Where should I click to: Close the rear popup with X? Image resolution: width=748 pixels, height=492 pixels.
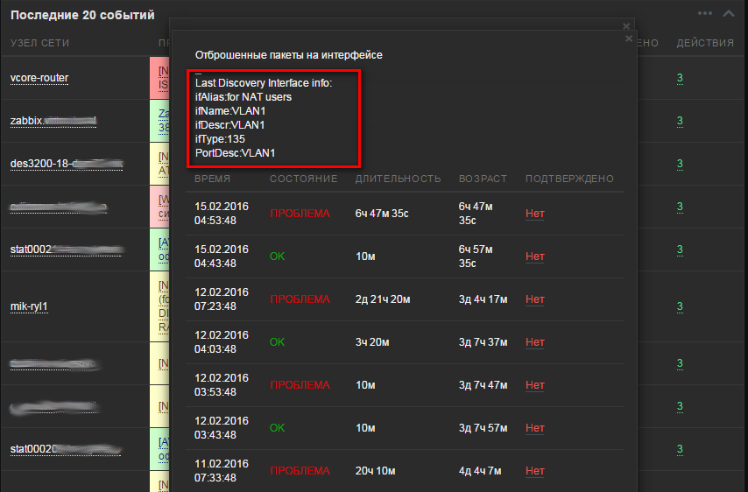point(626,25)
